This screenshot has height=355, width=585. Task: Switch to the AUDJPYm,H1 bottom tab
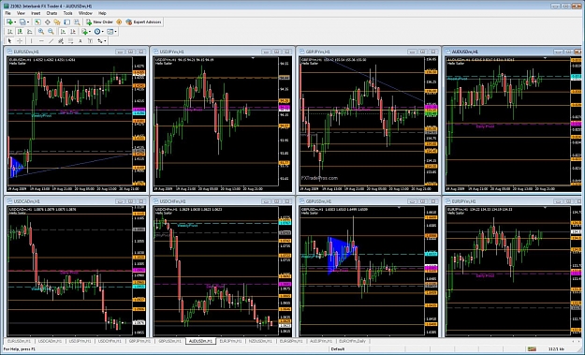321,341
